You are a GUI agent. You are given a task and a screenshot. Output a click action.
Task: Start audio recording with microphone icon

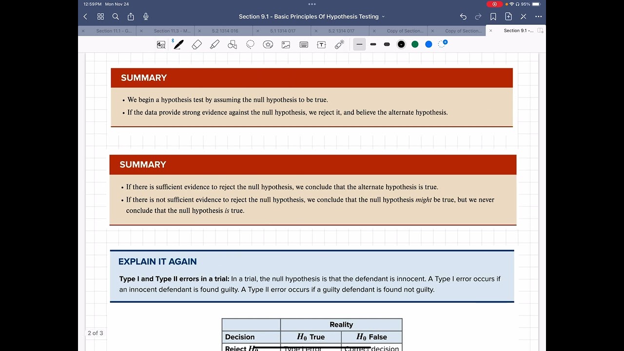(x=146, y=17)
